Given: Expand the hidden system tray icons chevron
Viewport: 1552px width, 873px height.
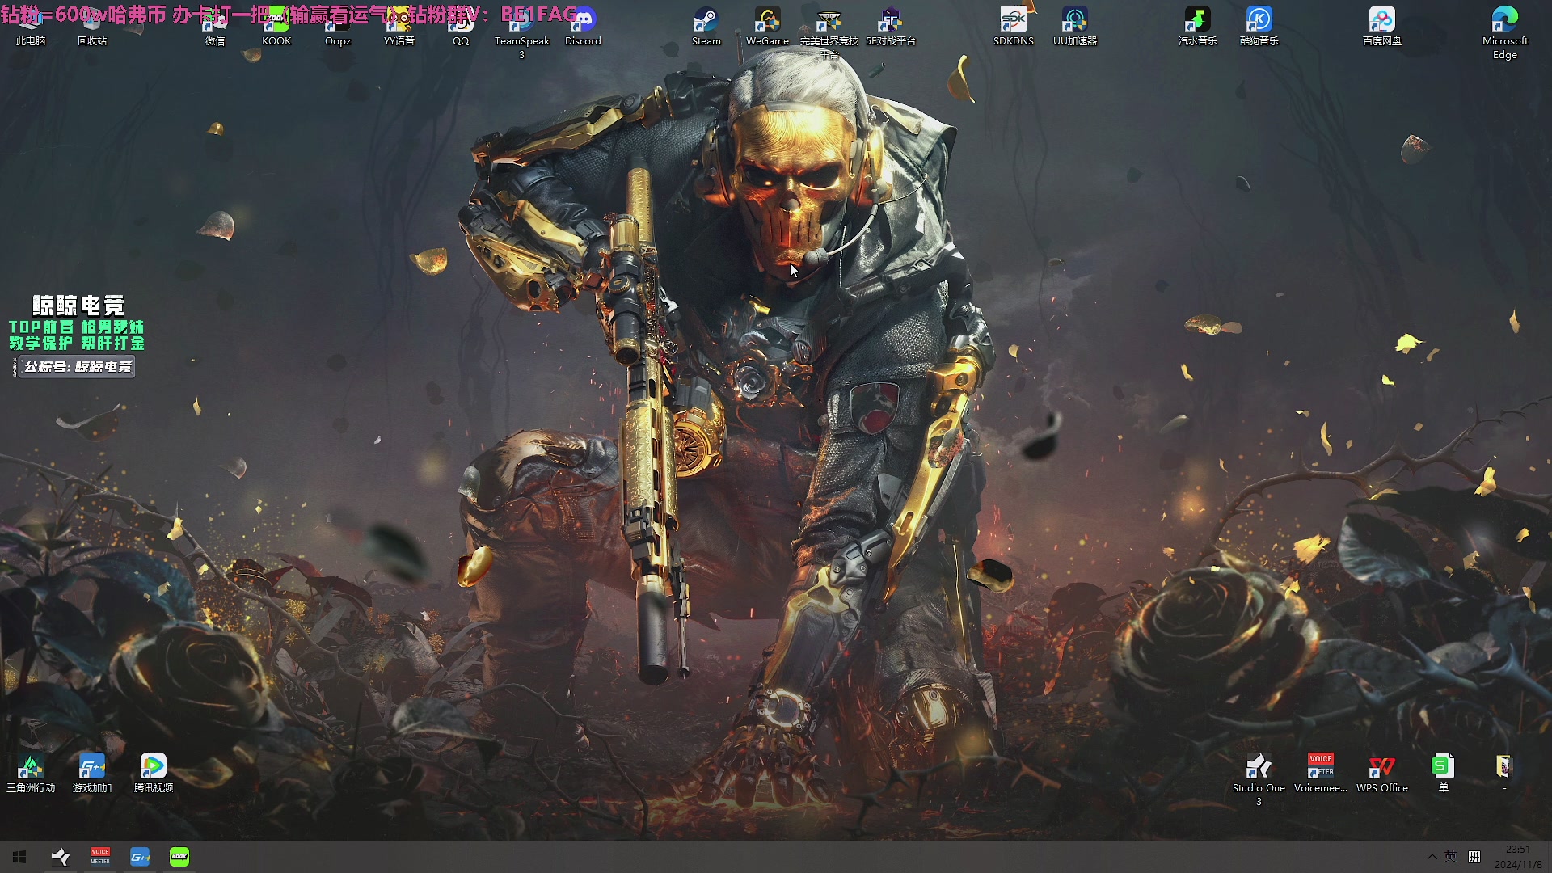Looking at the screenshot, I should pos(1432,857).
